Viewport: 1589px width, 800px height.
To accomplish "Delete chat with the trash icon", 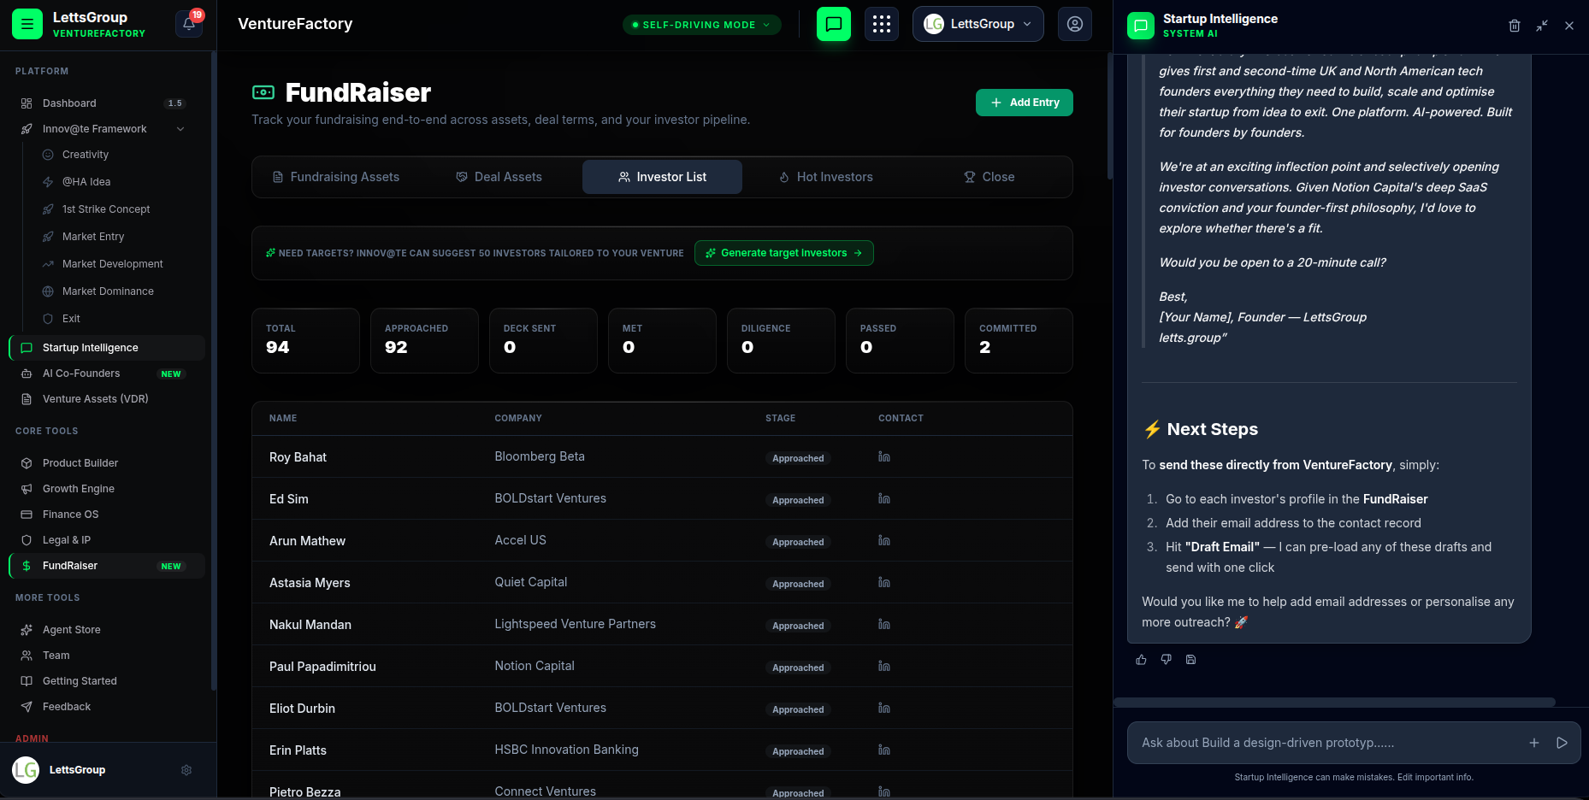I will 1515,26.
